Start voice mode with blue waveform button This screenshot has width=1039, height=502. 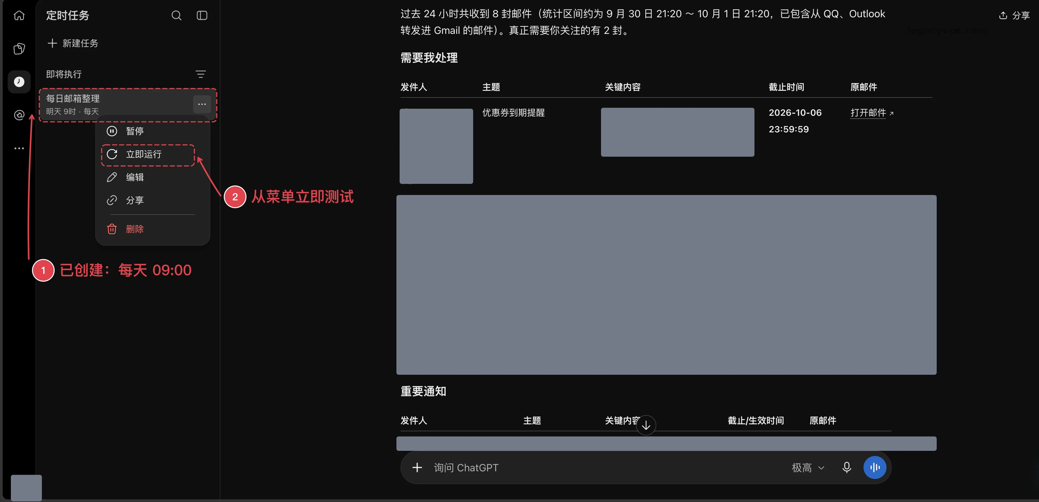click(x=874, y=467)
